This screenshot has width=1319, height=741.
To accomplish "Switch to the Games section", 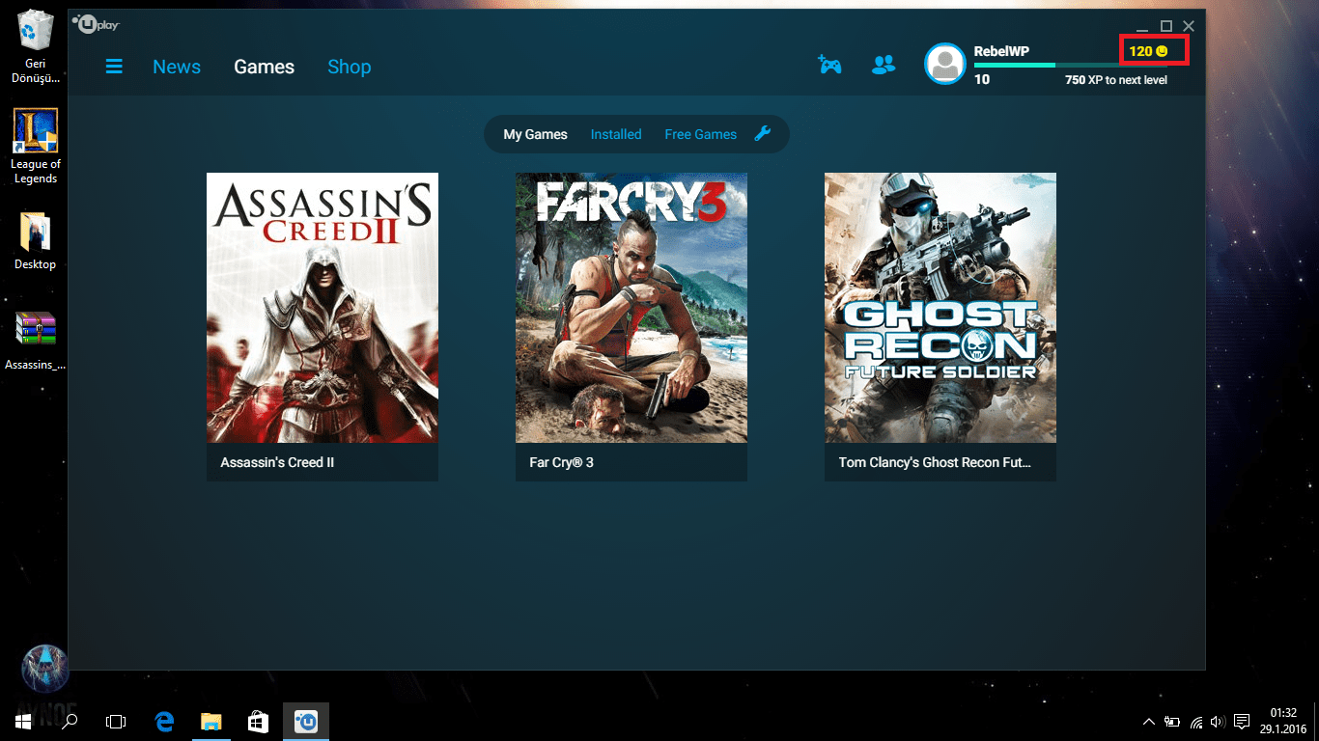I will click(x=264, y=67).
